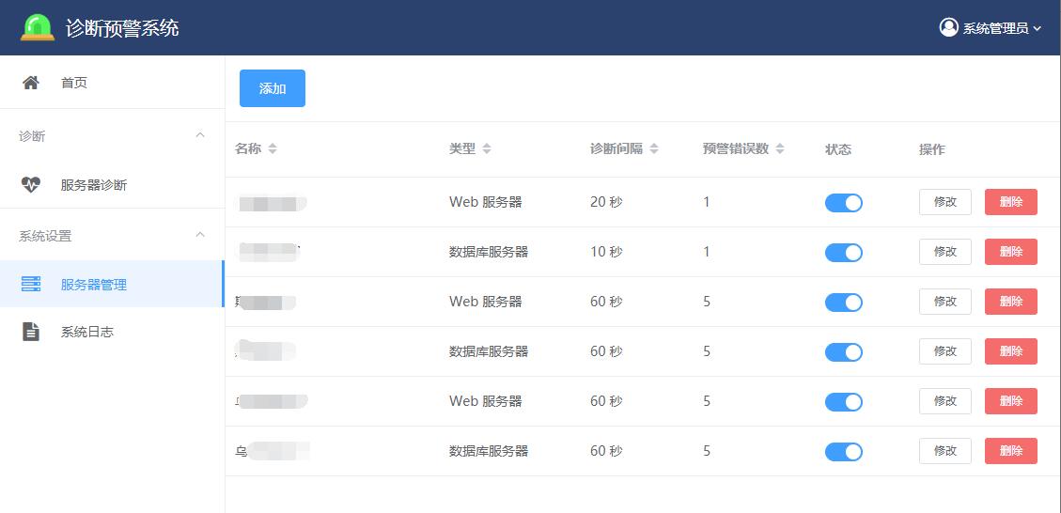Toggle status switch for the 20 秒 Web server

(843, 203)
